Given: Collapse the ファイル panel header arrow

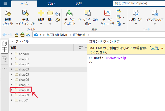Looking at the screenshot, I should point(12,41).
